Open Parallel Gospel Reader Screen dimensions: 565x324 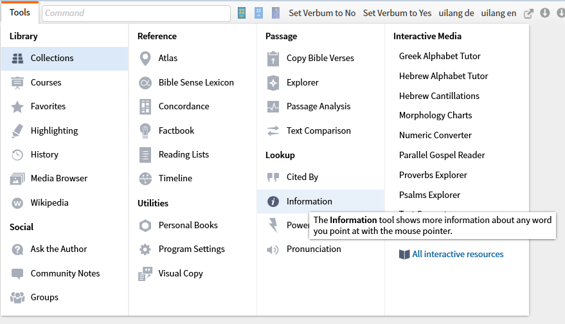442,155
